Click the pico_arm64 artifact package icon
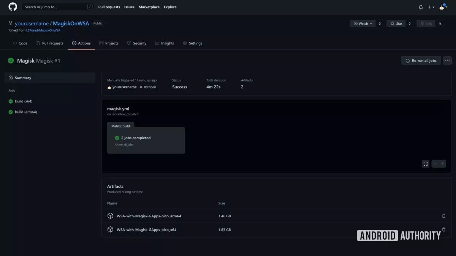The image size is (456, 256). (x=110, y=216)
